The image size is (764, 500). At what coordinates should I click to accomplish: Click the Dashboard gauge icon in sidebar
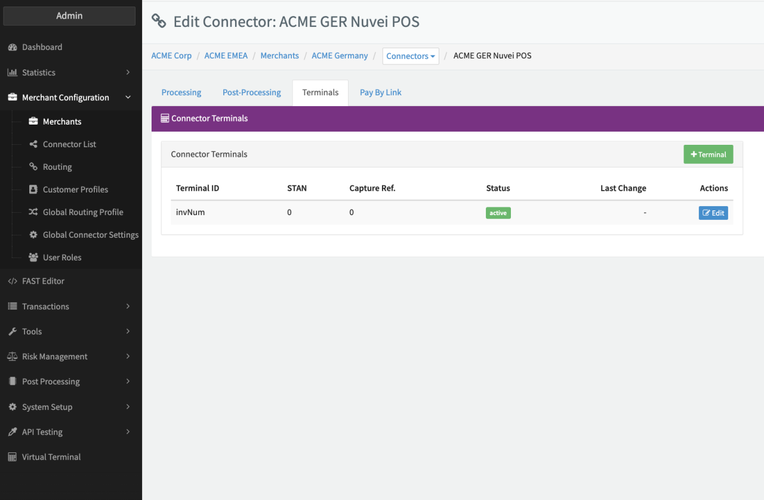point(12,47)
